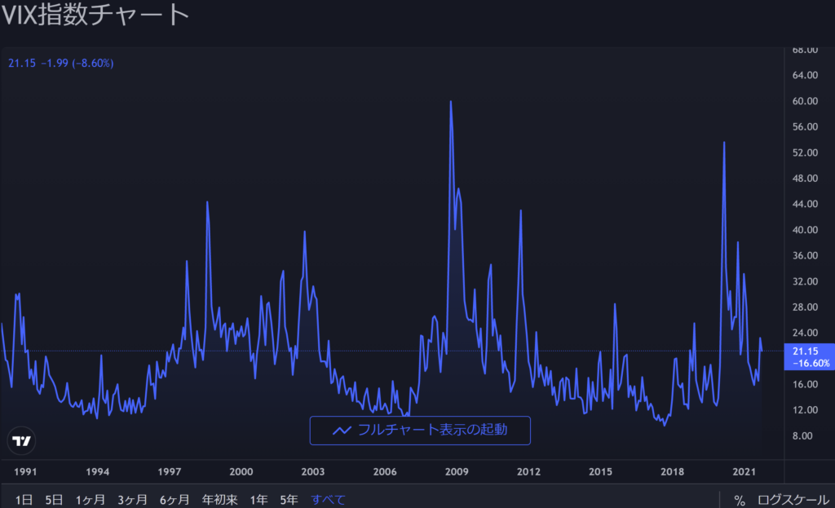
Task: Choose the 3ヶ月 range option
Action: (x=133, y=500)
